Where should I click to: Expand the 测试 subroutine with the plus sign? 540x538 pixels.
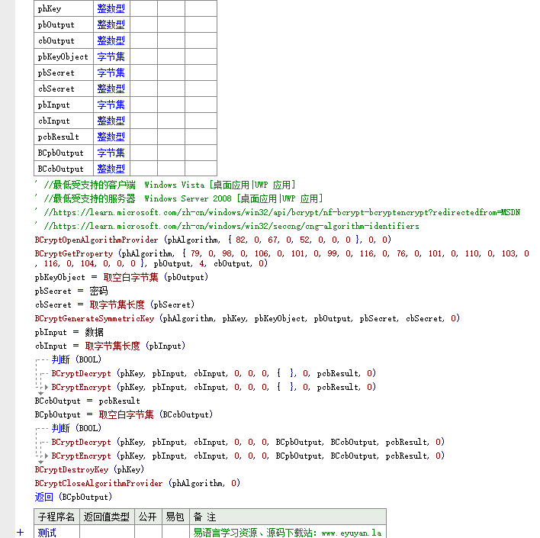(x=21, y=532)
